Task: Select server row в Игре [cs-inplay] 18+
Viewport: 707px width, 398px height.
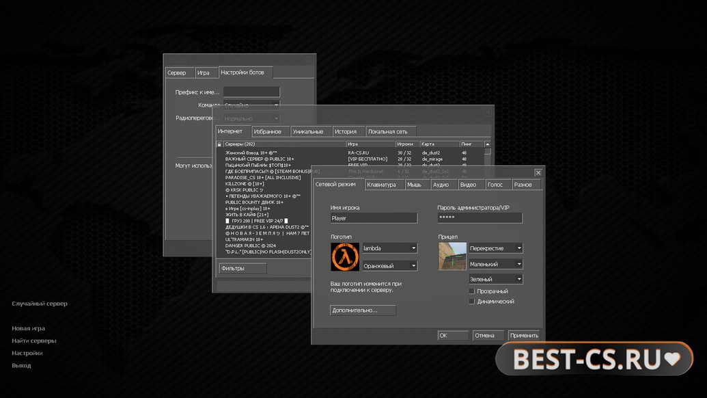Action: click(x=264, y=209)
